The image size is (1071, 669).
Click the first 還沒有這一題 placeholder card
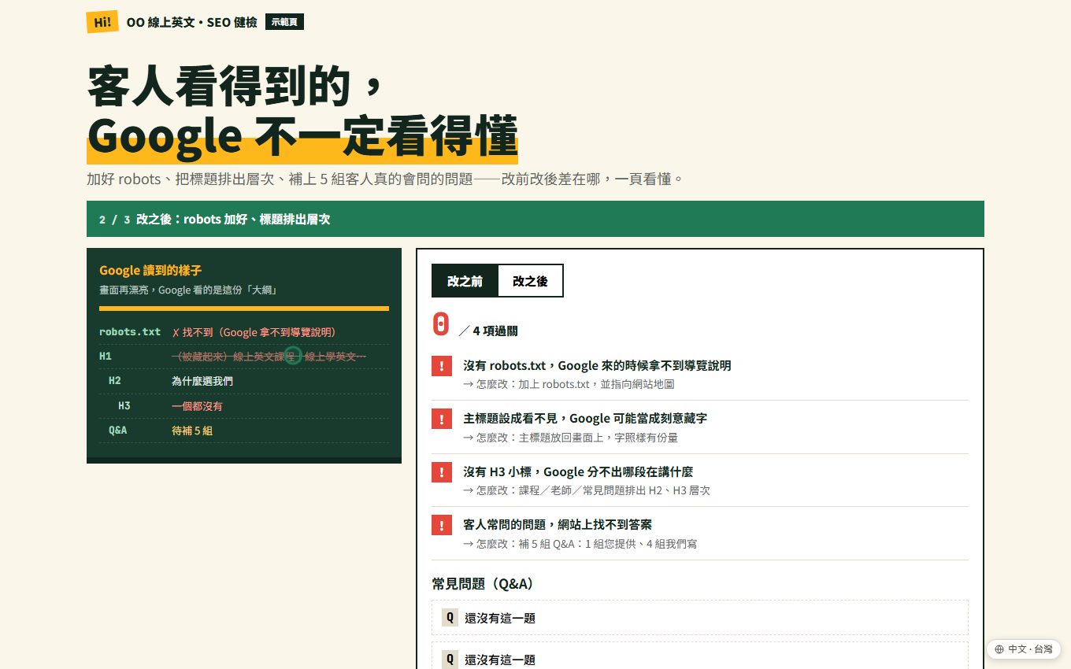click(x=700, y=618)
